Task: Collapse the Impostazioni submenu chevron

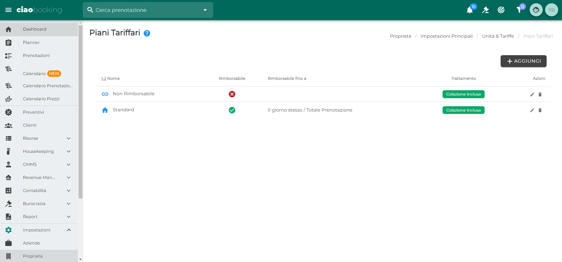Action: click(69, 230)
